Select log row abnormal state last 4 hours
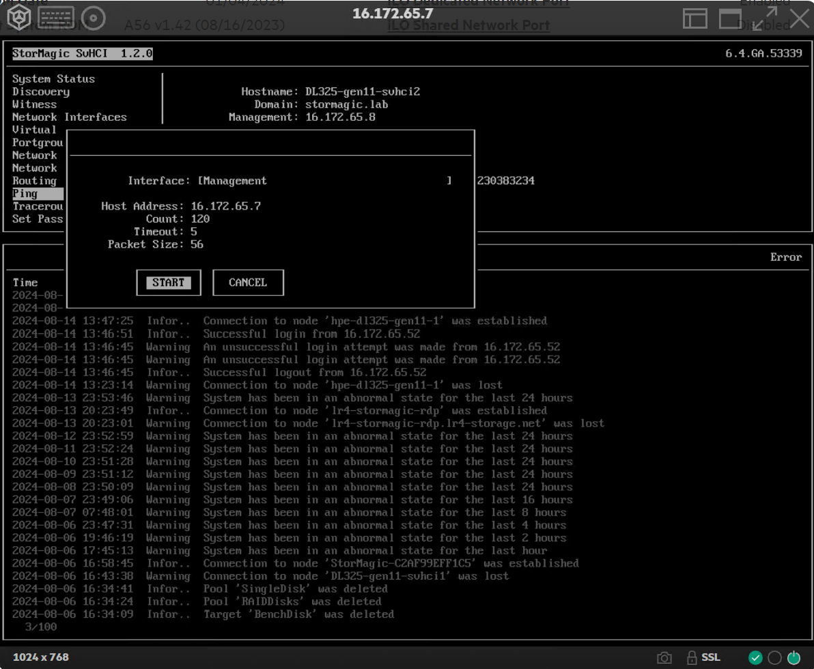The image size is (814, 669). click(290, 525)
